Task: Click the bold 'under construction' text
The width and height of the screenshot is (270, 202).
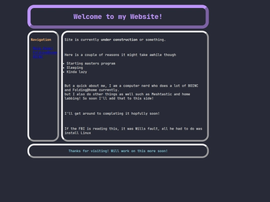Action: point(119,40)
